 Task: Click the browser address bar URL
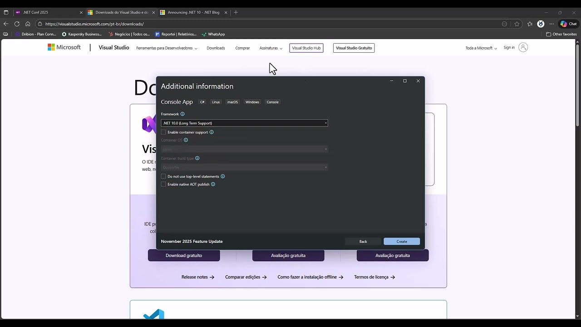click(94, 24)
